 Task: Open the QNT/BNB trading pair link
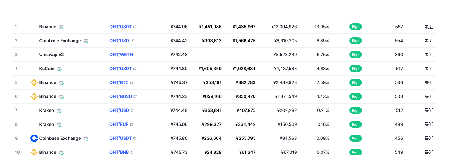click(119, 152)
